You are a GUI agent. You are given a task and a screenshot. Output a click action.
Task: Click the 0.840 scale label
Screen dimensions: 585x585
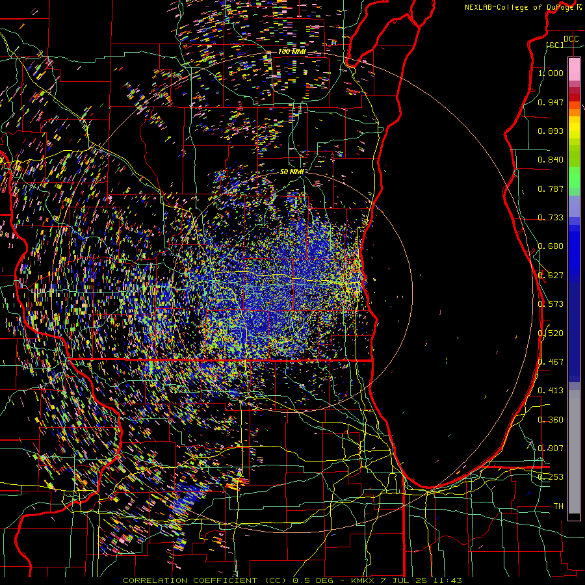[x=551, y=160]
